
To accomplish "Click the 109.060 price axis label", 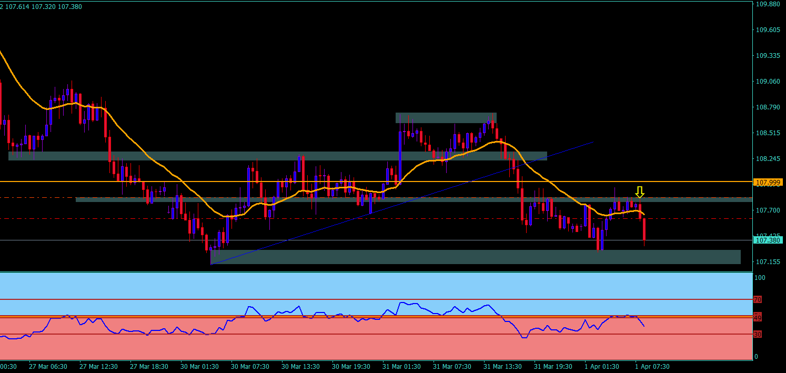I will point(768,81).
